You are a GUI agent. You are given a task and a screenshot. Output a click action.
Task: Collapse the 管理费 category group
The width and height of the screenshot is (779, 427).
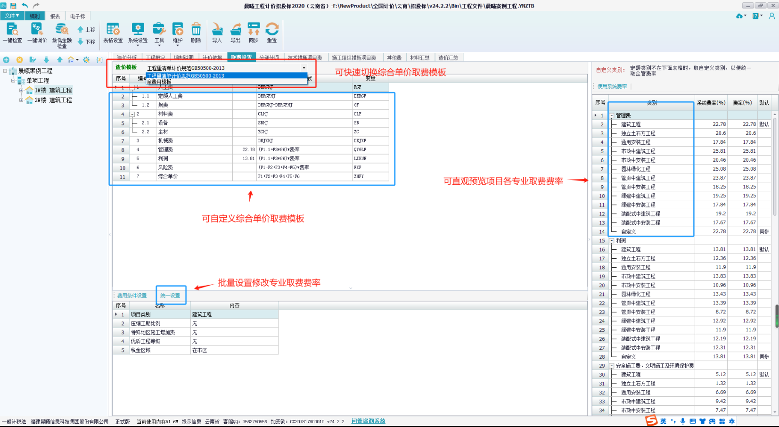[612, 115]
